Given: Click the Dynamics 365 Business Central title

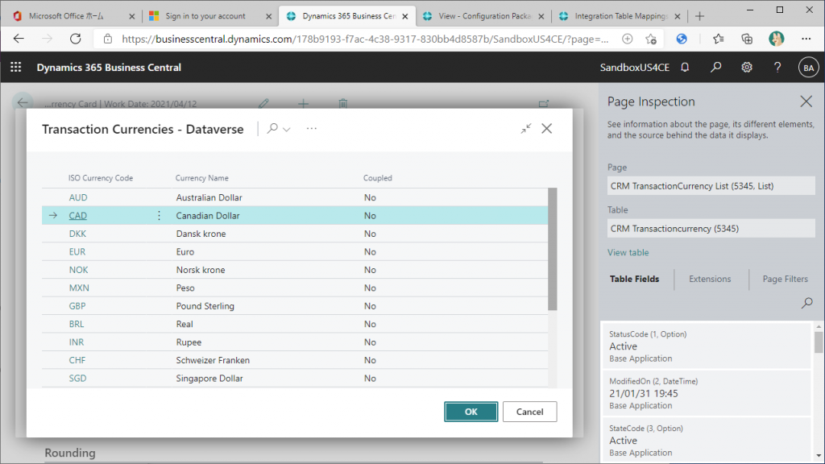Looking at the screenshot, I should (x=109, y=68).
